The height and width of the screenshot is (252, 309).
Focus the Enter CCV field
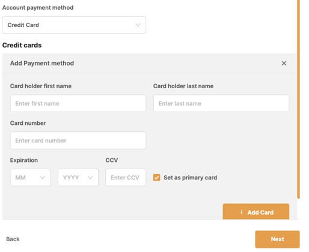point(126,178)
